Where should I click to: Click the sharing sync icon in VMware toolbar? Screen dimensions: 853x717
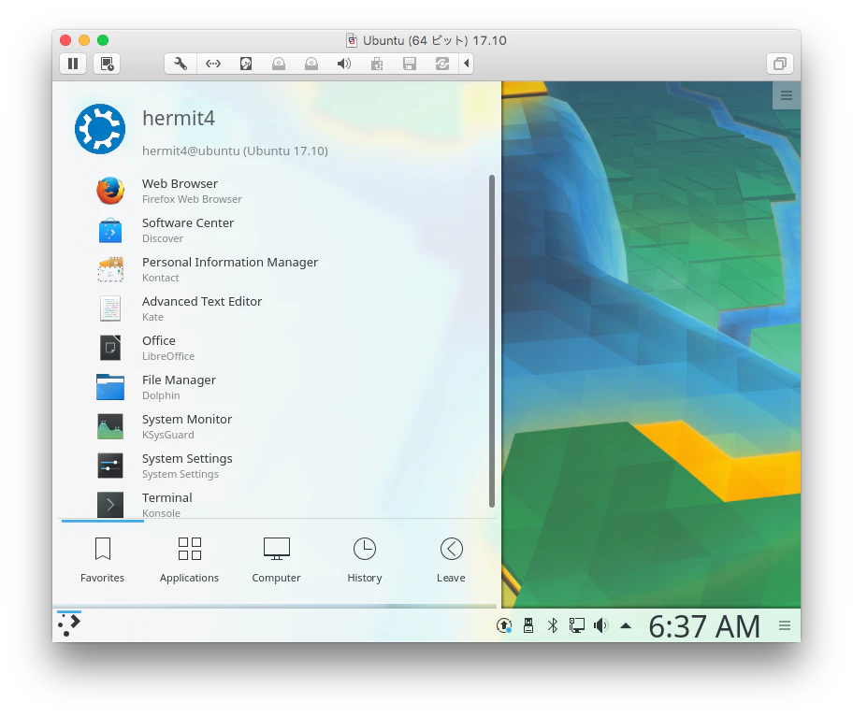442,64
